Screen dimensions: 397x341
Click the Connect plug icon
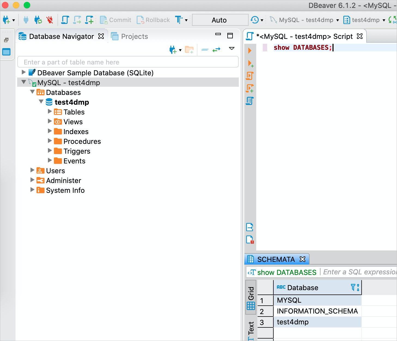pos(26,20)
